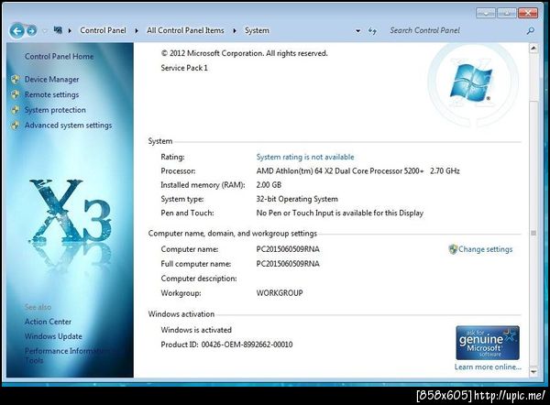Open Control Panel Home

pos(59,57)
